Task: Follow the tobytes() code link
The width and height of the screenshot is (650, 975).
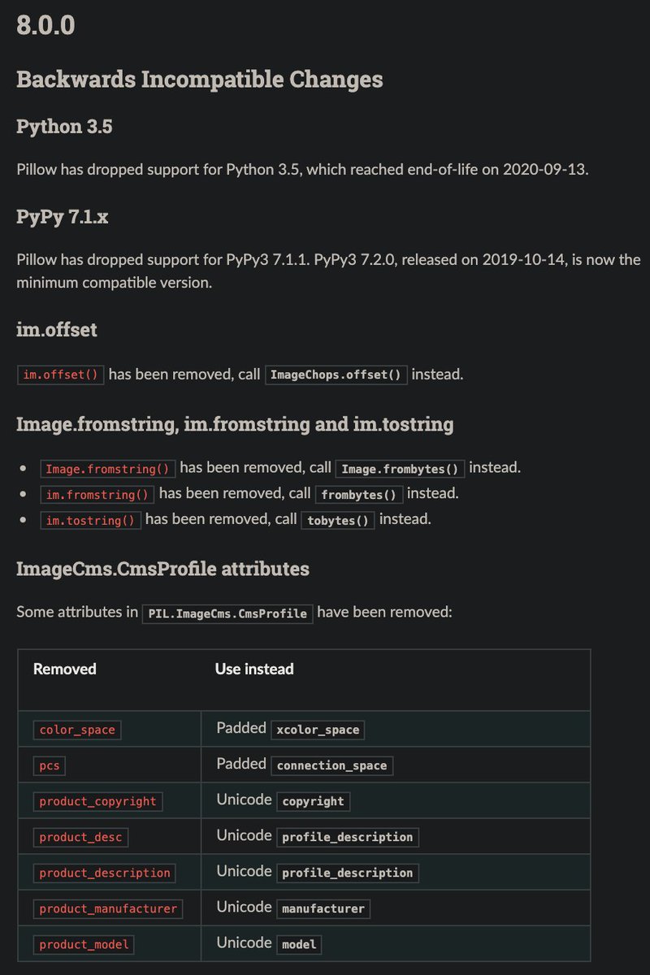Action: [338, 520]
